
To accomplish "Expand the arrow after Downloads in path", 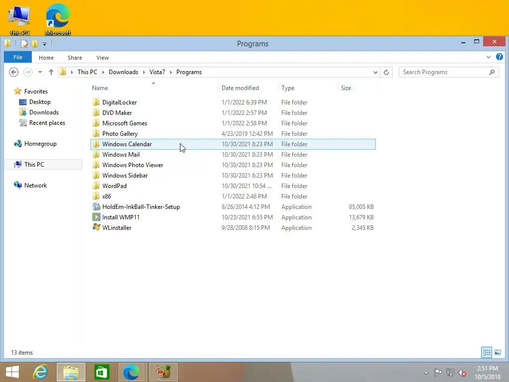I will pos(144,72).
